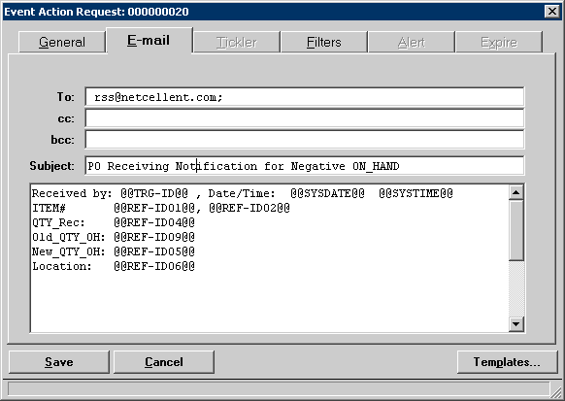Viewport: 565px width, 401px height.
Task: Click the body scrollbar down arrow
Action: 516,324
